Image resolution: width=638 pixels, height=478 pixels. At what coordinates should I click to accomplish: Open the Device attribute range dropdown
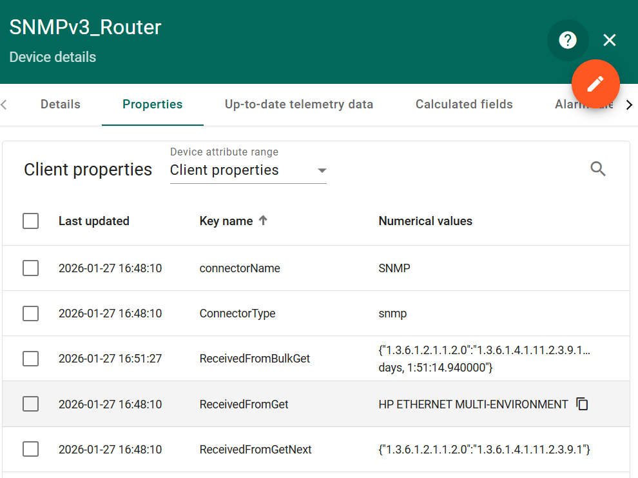[248, 170]
